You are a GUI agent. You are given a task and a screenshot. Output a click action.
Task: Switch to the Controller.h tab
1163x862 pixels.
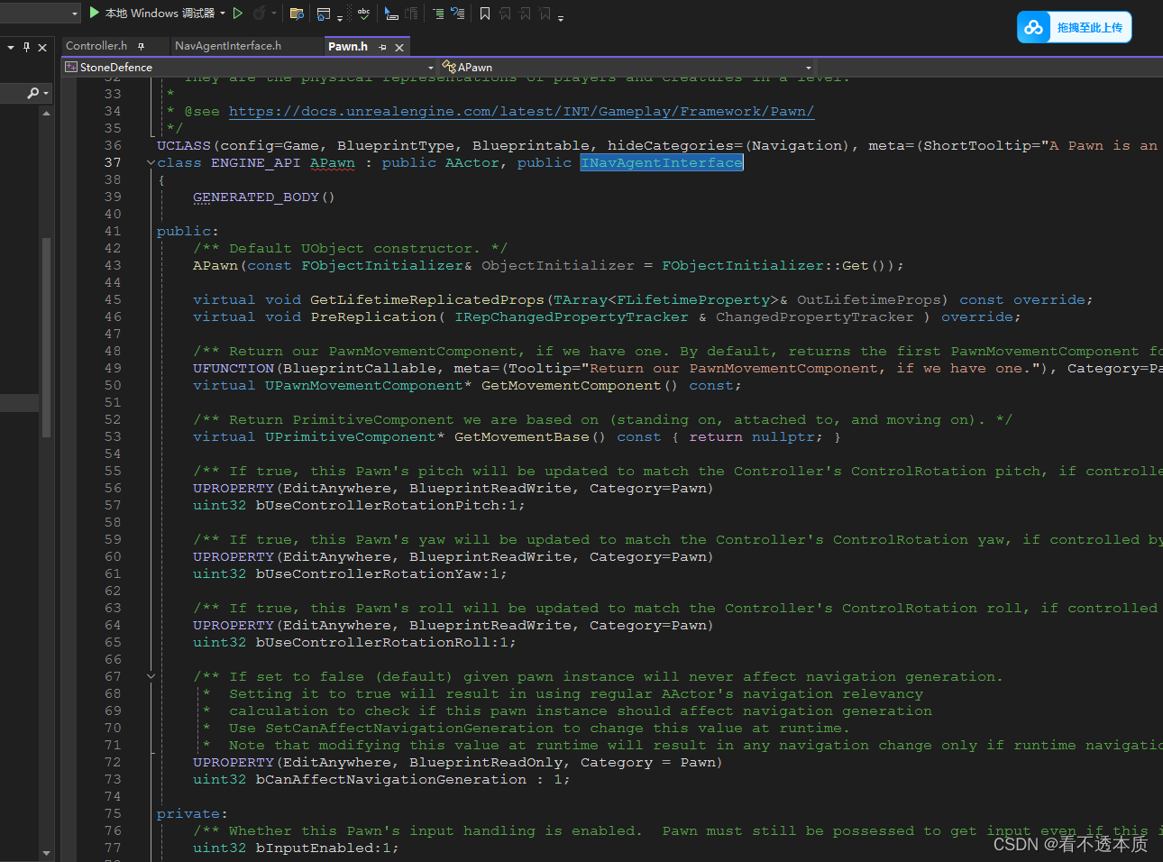click(96, 46)
